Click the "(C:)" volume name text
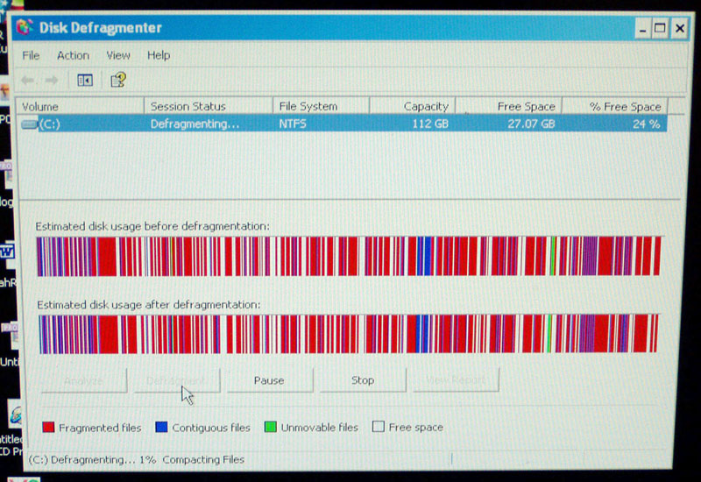 tap(50, 124)
